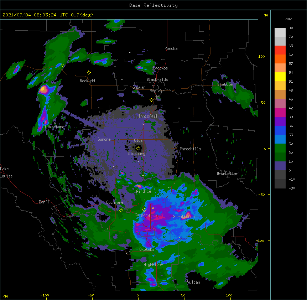The height and width of the screenshot is (300, 307).
Task: Click the white plus marker north of Drumheller
Action: pyautogui.click(x=218, y=134)
